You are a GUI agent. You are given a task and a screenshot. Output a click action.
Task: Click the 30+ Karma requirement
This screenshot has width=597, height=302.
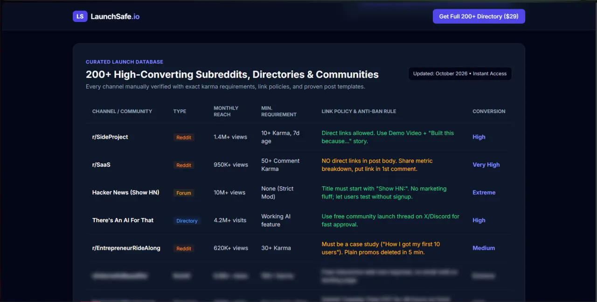(276, 248)
